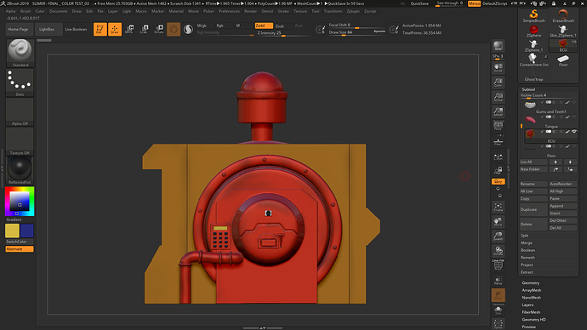Toggle Live Boolean mode
The width and height of the screenshot is (587, 330).
tap(76, 29)
